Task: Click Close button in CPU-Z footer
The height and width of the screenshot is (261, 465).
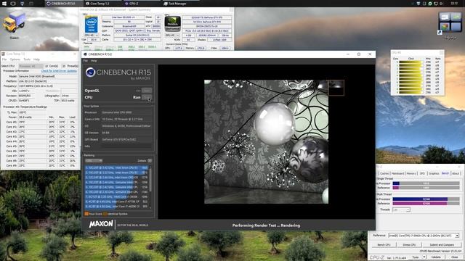Action: [x=454, y=257]
